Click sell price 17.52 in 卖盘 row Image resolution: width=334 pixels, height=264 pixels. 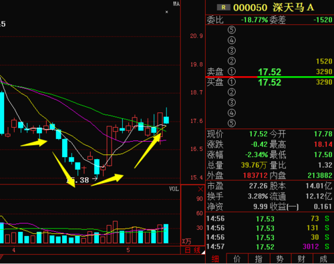click(x=270, y=72)
